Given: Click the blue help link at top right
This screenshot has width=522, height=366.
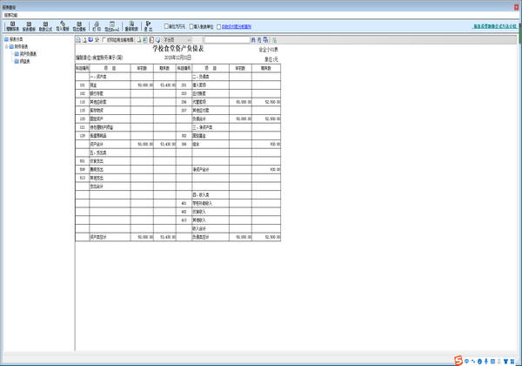Looking at the screenshot, I should (x=496, y=27).
